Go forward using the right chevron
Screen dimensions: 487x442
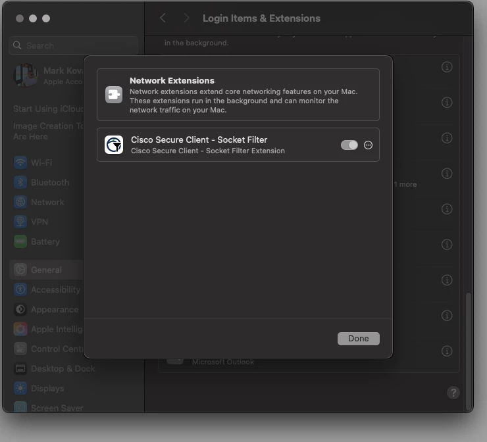(186, 18)
